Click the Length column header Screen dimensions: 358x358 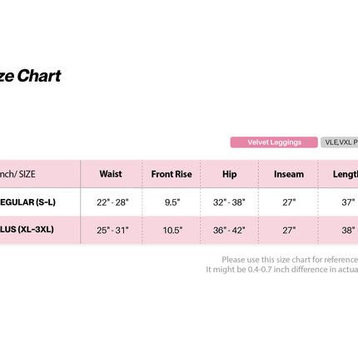346,174
